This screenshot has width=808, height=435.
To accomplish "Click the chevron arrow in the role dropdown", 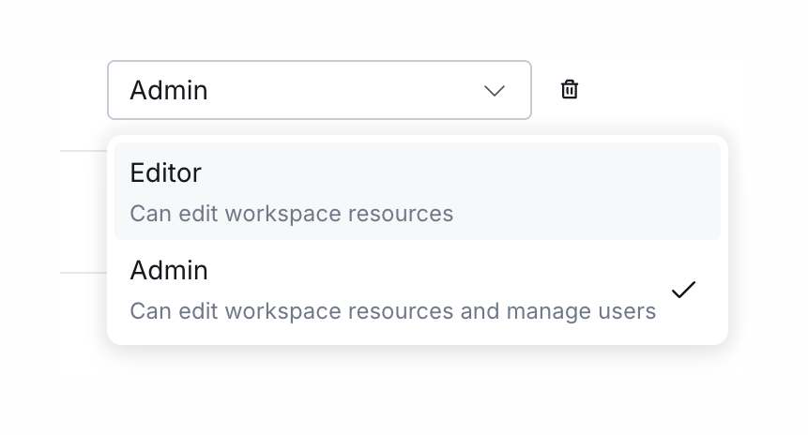I will (494, 91).
